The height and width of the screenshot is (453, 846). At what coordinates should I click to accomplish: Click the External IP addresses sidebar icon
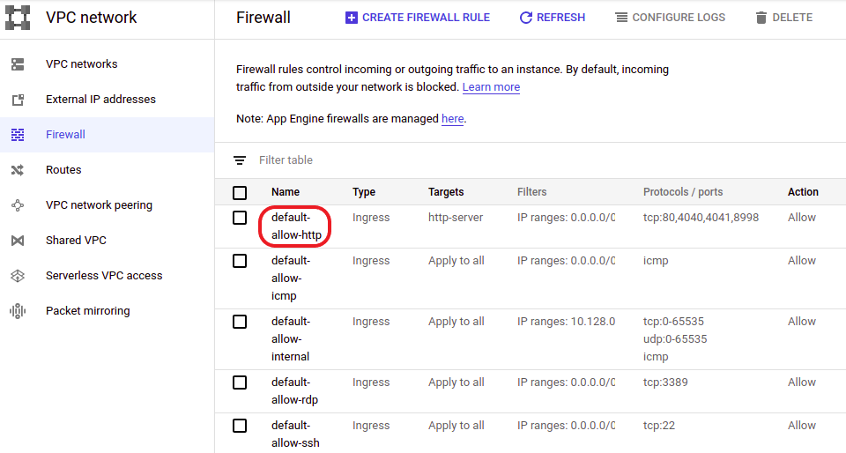[18, 100]
